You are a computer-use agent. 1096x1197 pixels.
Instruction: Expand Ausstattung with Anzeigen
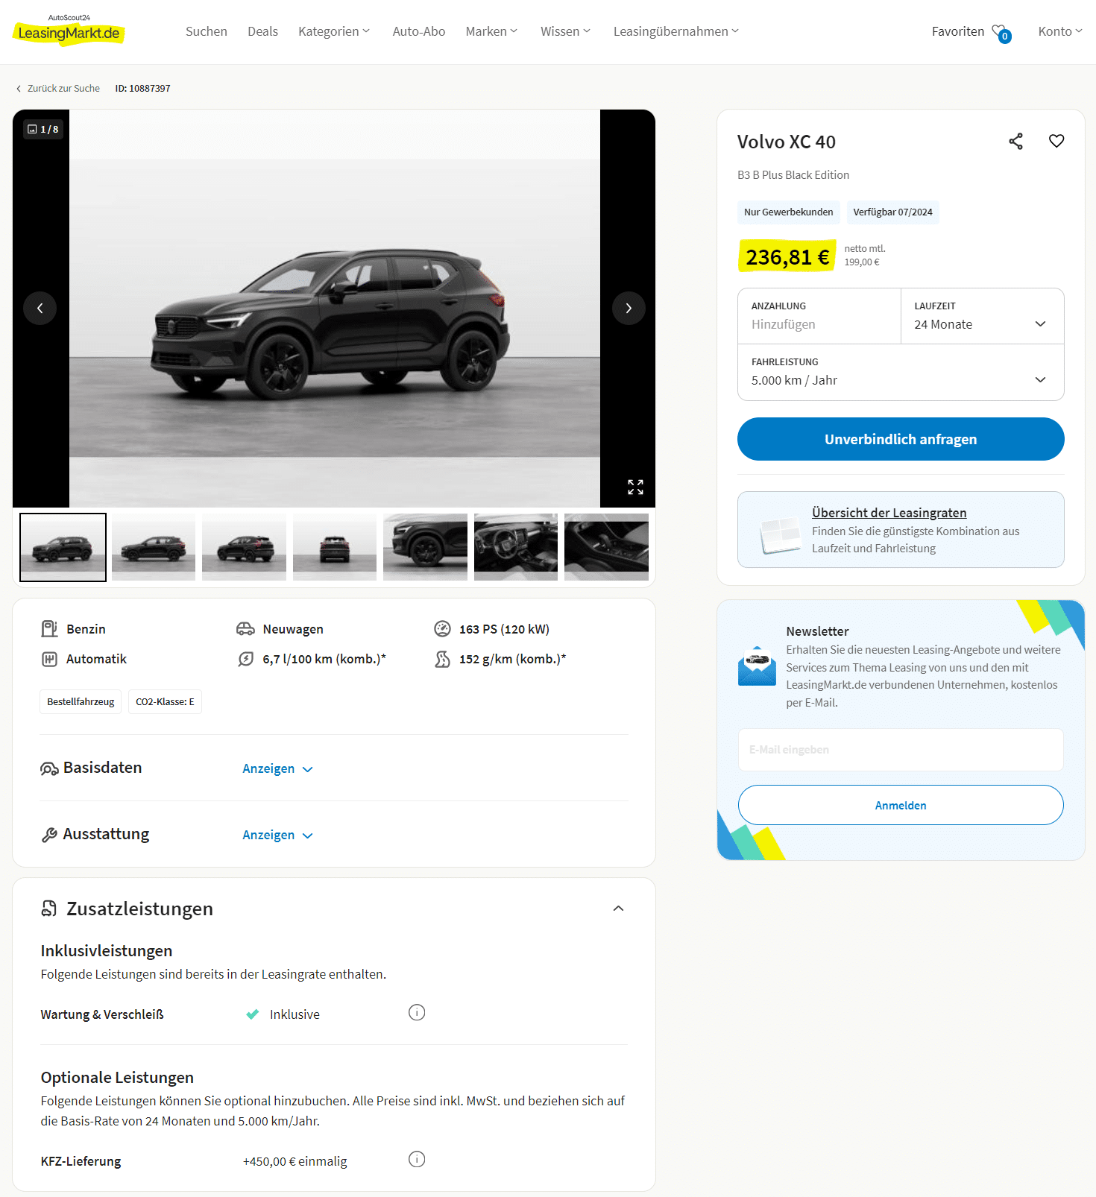tap(277, 835)
